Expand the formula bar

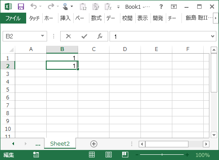[213, 36]
